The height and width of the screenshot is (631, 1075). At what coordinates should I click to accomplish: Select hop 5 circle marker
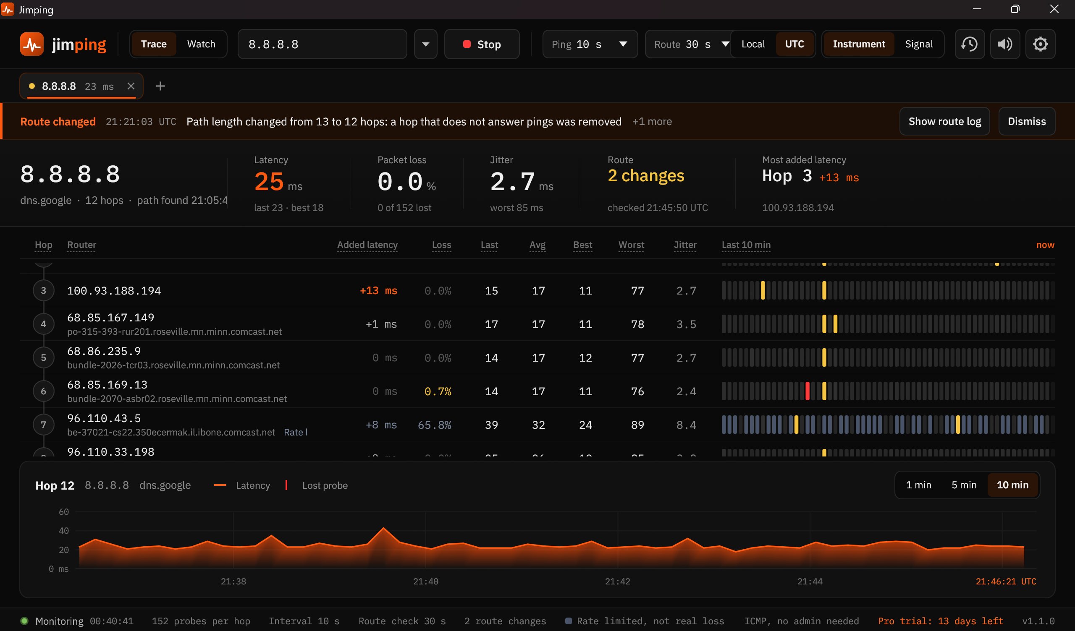pos(44,357)
